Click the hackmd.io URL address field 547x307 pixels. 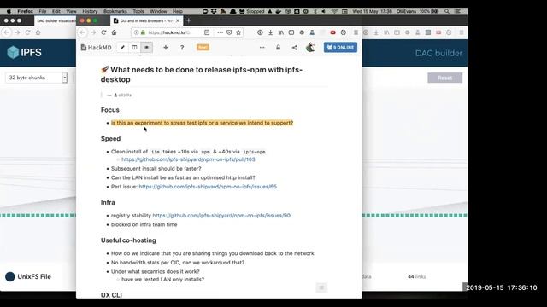pos(169,32)
